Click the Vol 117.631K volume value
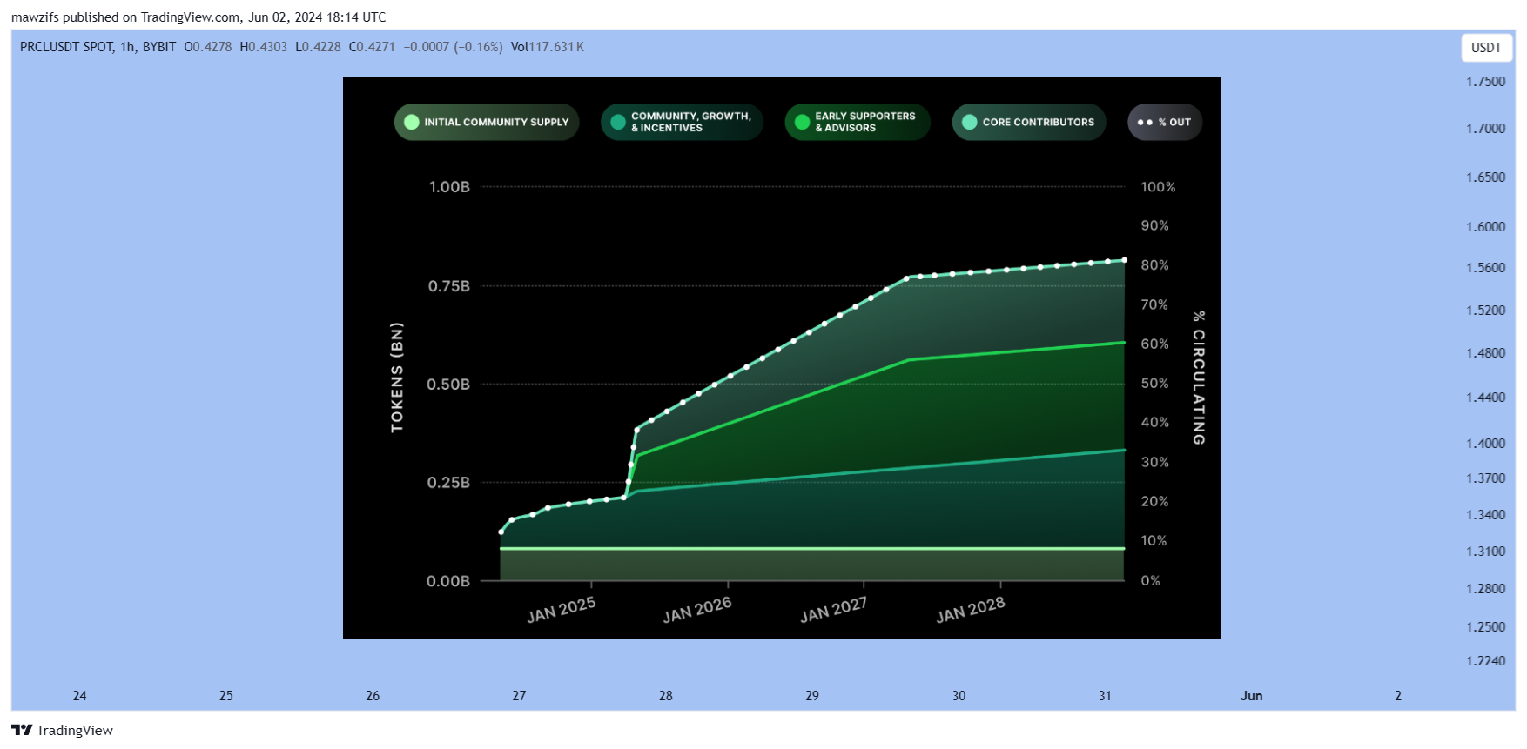 pyautogui.click(x=548, y=47)
